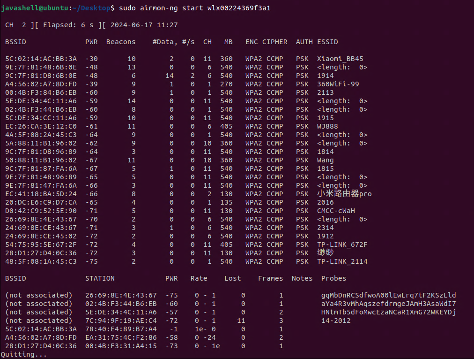Click the ESSID 'WJ888'
Viewport: 474px width, 359px height.
pyautogui.click(x=327, y=126)
